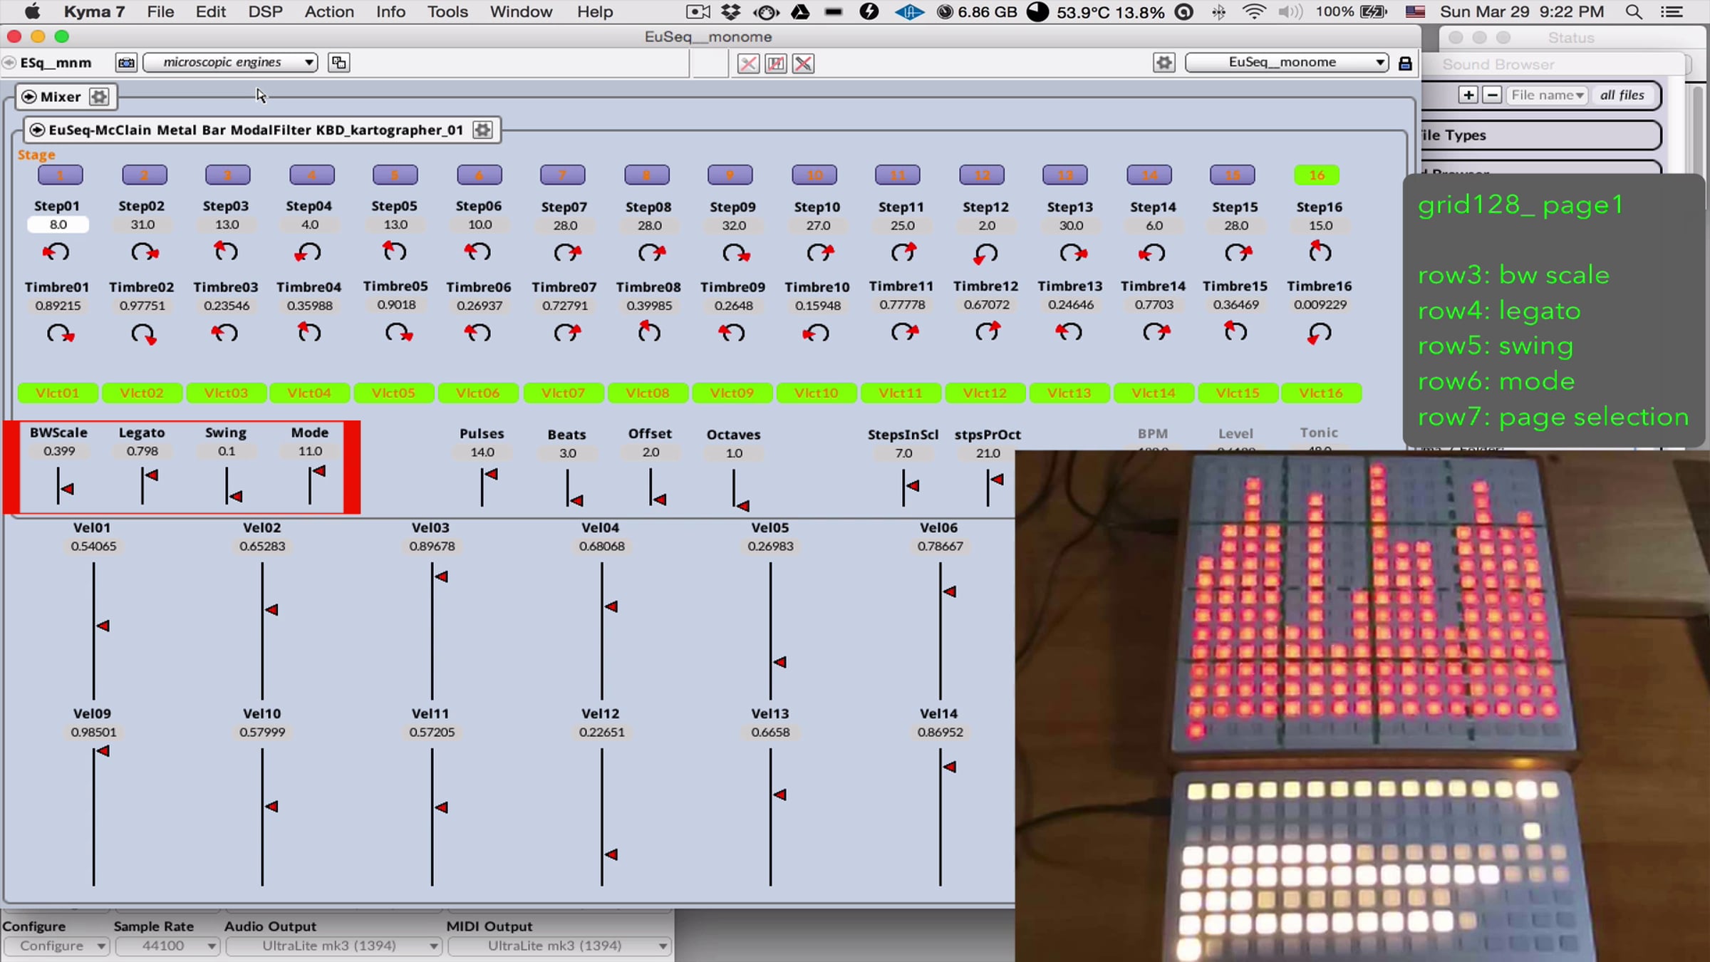The width and height of the screenshot is (1710, 962).
Task: Click the Step16 rotary knob
Action: point(1320,252)
